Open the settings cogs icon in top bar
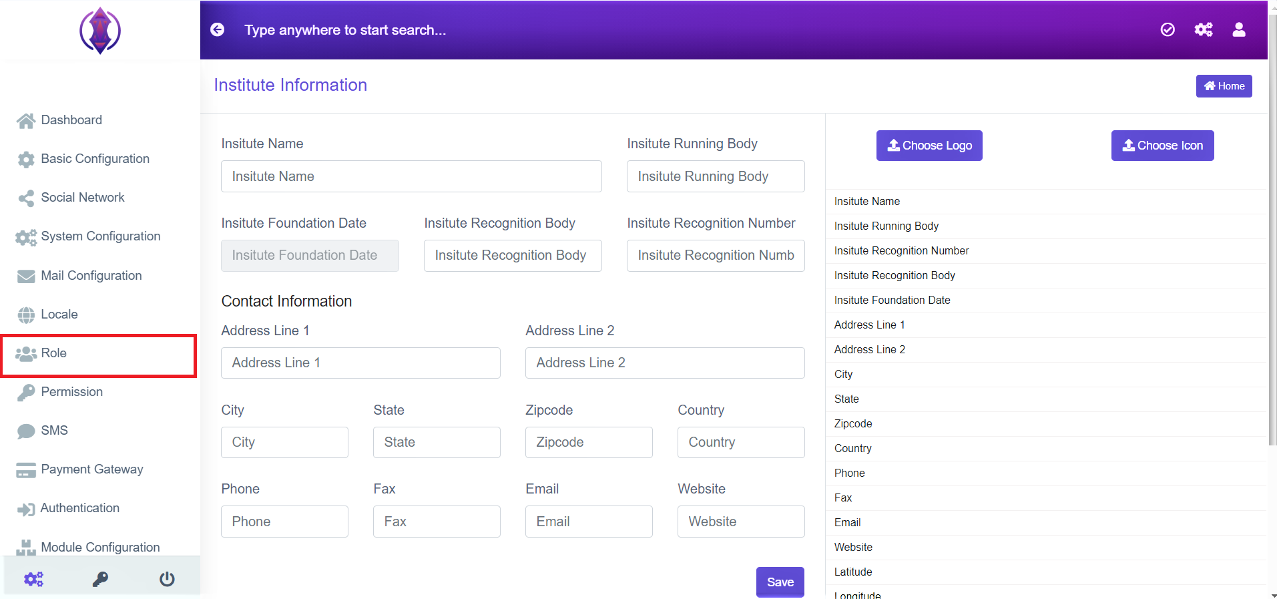Image resolution: width=1277 pixels, height=599 pixels. [1204, 29]
